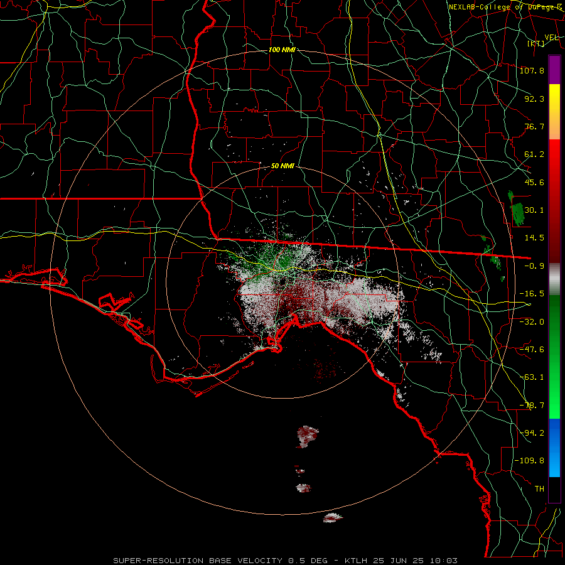Click the 107.8 value on velocity scale

(532, 70)
